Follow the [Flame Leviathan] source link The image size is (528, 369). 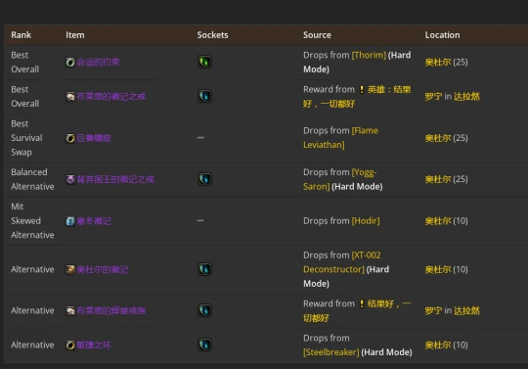340,138
